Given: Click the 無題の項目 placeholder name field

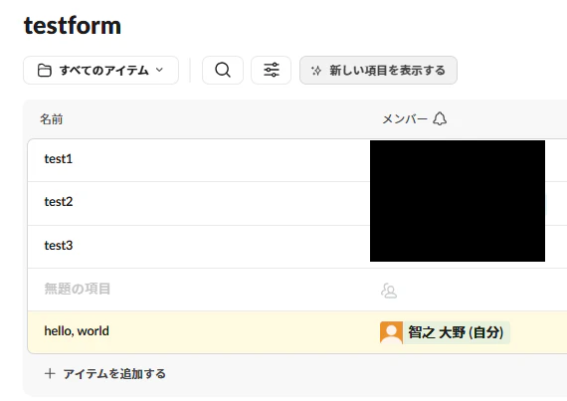Looking at the screenshot, I should click(x=77, y=289).
